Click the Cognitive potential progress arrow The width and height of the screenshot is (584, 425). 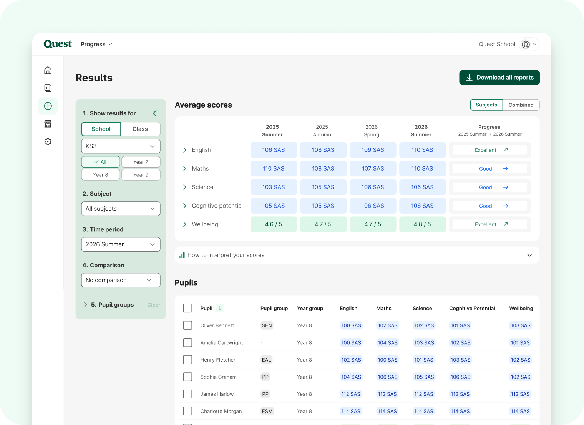click(506, 206)
